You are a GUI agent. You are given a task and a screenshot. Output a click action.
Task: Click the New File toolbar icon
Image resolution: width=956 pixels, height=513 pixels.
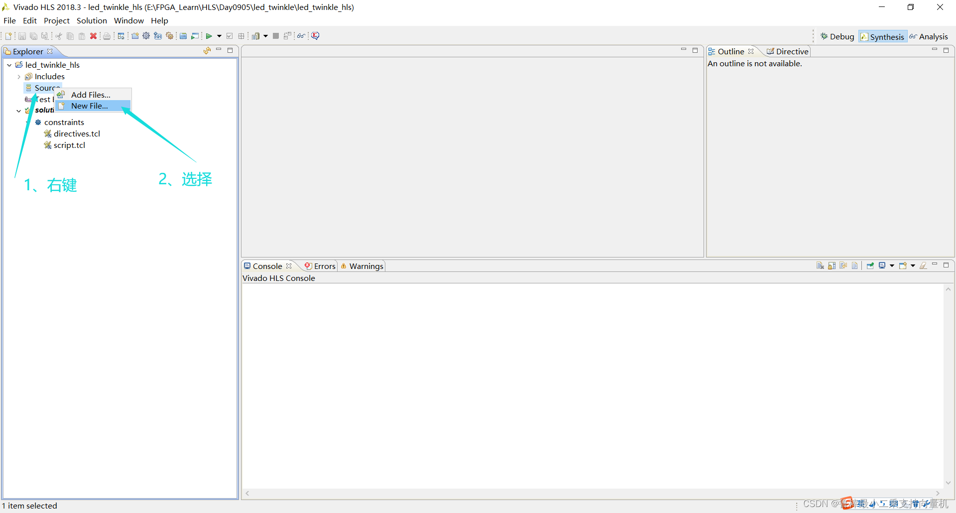point(9,36)
